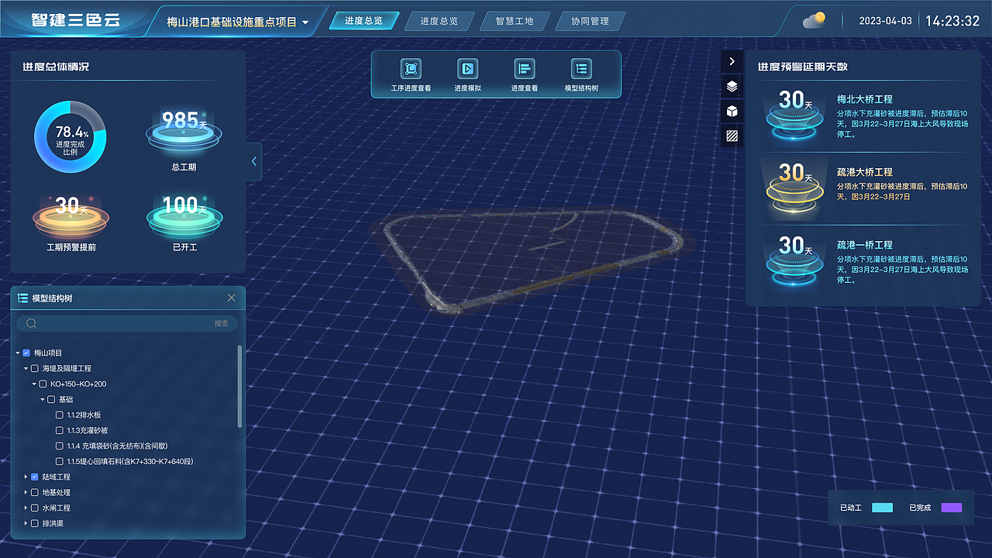The width and height of the screenshot is (992, 558).
Task: Click the 14:23:32 clock display
Action: (x=952, y=21)
